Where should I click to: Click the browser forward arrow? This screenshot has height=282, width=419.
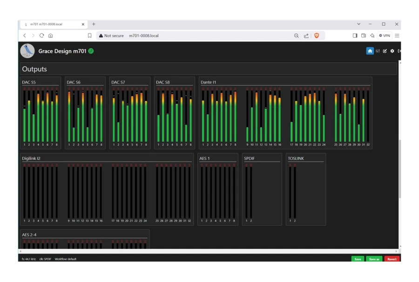point(33,35)
